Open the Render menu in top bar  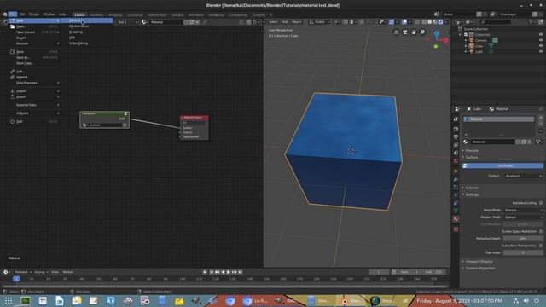(34, 14)
